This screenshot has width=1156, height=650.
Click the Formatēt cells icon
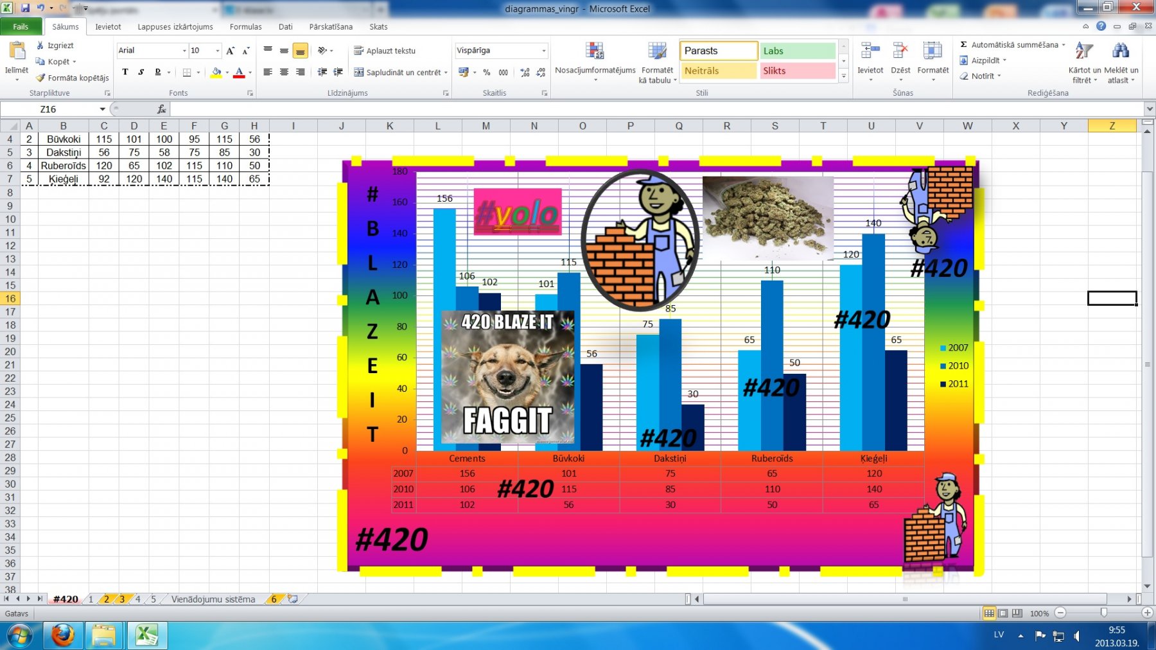[x=933, y=51]
